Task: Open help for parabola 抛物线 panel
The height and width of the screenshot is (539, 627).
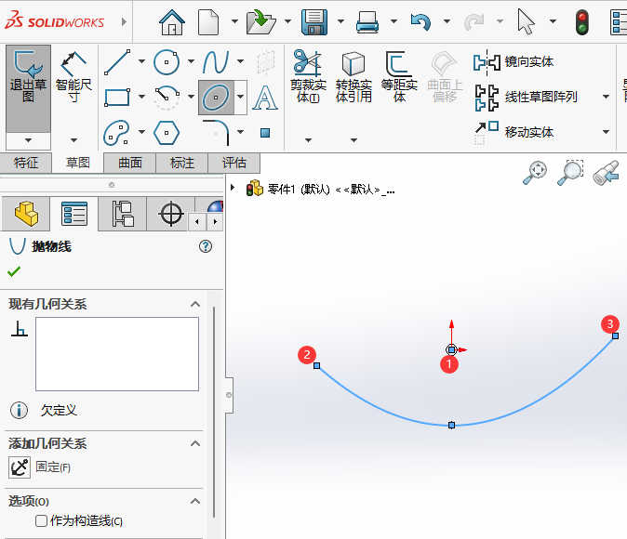Action: 206,246
